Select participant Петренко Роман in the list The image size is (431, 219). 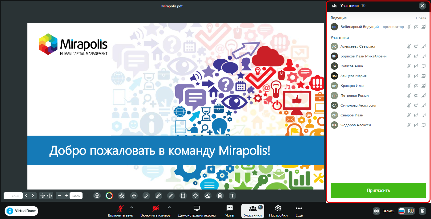pos(378,96)
